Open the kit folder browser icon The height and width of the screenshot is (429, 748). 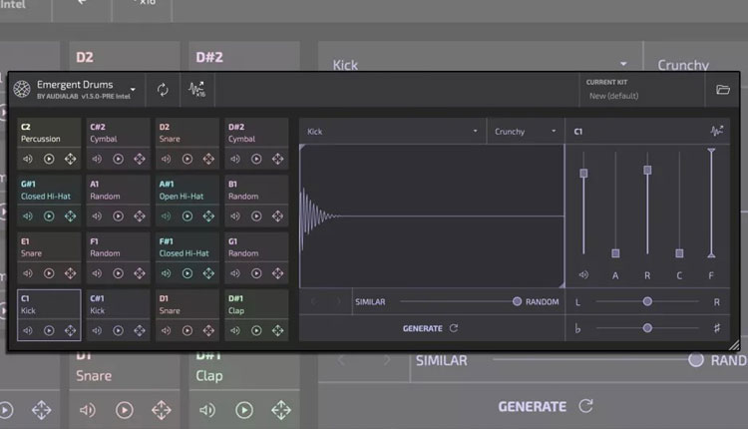click(x=723, y=91)
